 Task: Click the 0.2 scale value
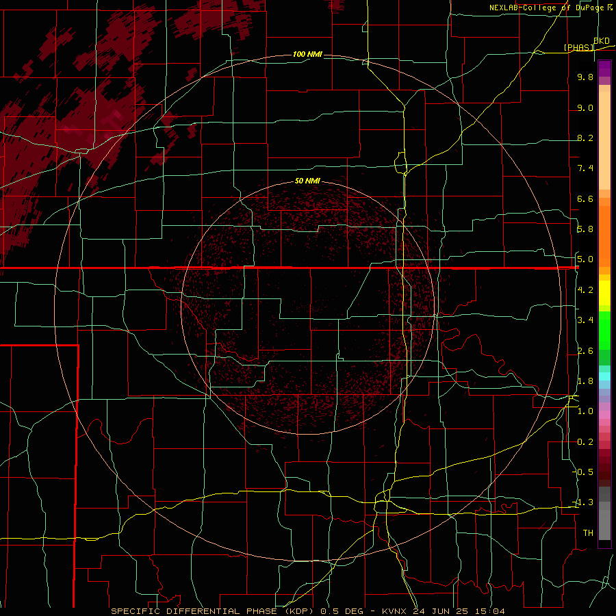(x=585, y=442)
